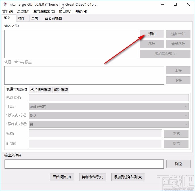Close the mkvmerge GUI window
195x191 pixels.
(188, 4)
